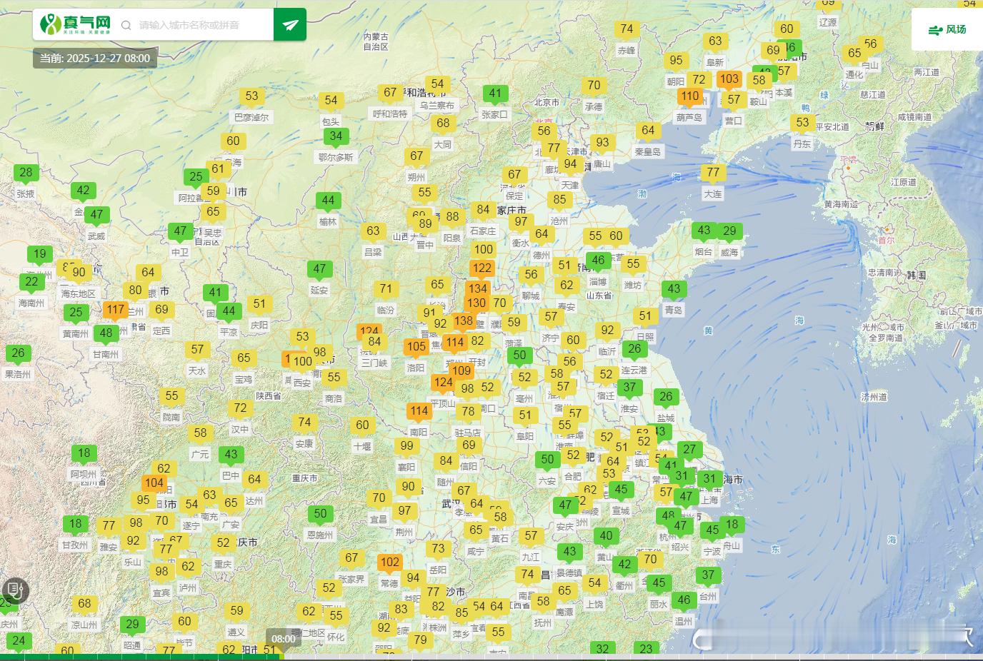This screenshot has height=661, width=983.
Task: Select the green 26 marker for 果洛州
Action: tap(18, 354)
